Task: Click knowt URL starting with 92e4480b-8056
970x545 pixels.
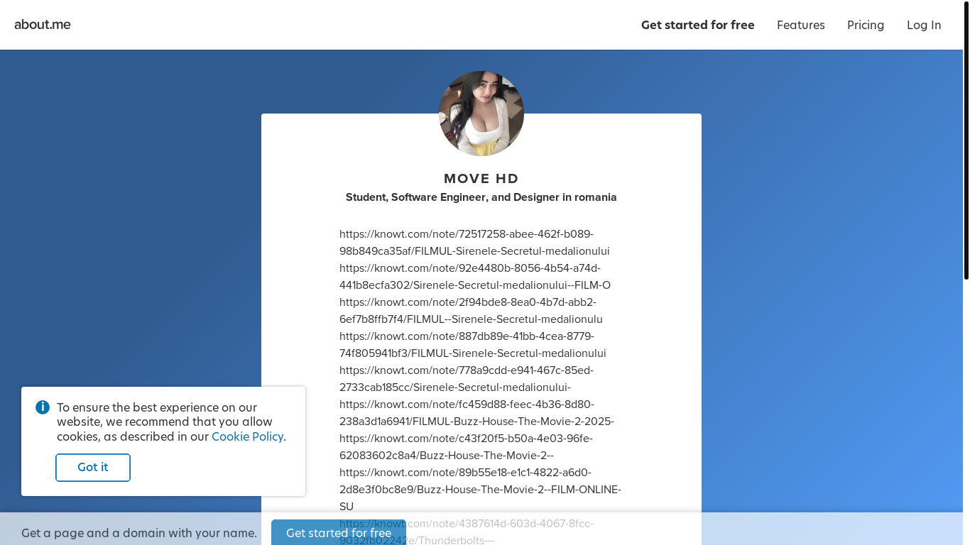Action: click(475, 277)
